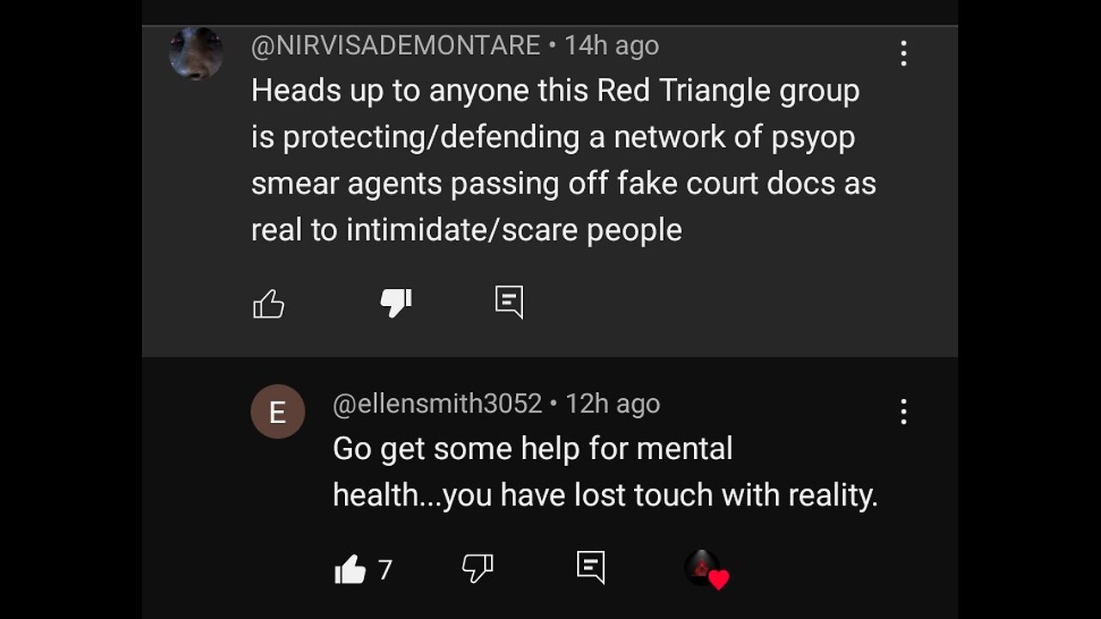Dislike the ellensmith3052 reply
The height and width of the screenshot is (619, 1101).
point(477,567)
